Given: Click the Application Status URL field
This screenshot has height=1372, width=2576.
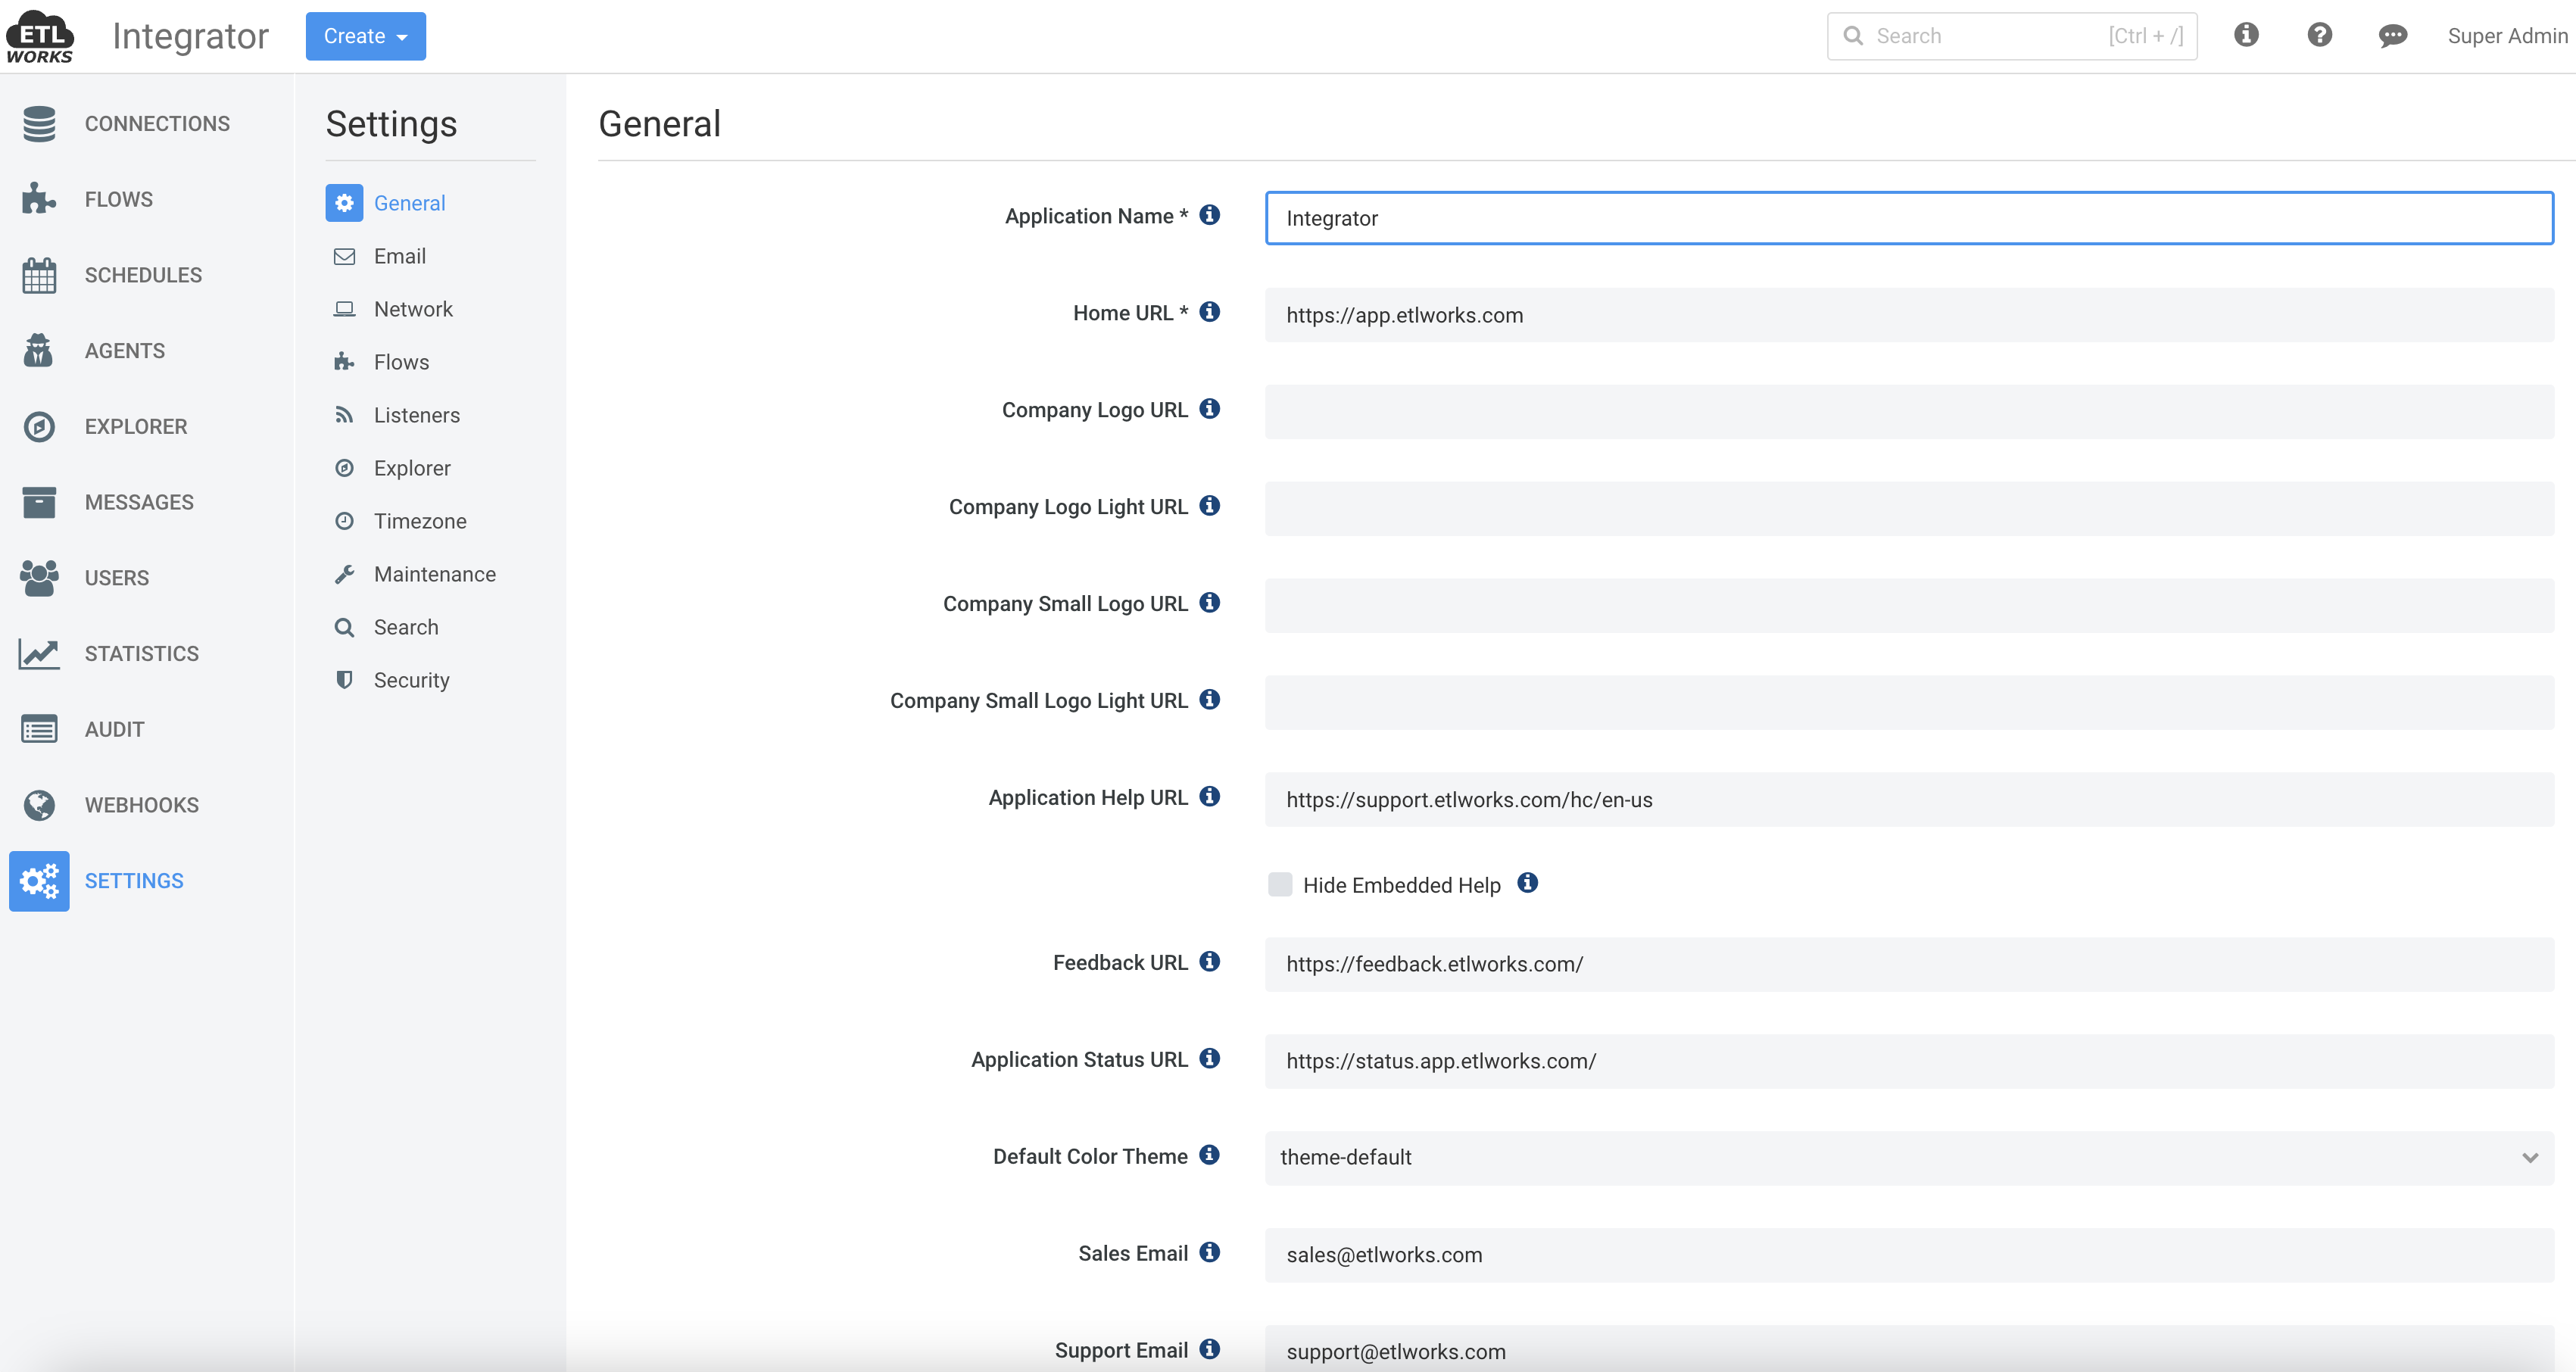Looking at the screenshot, I should coord(1908,1061).
